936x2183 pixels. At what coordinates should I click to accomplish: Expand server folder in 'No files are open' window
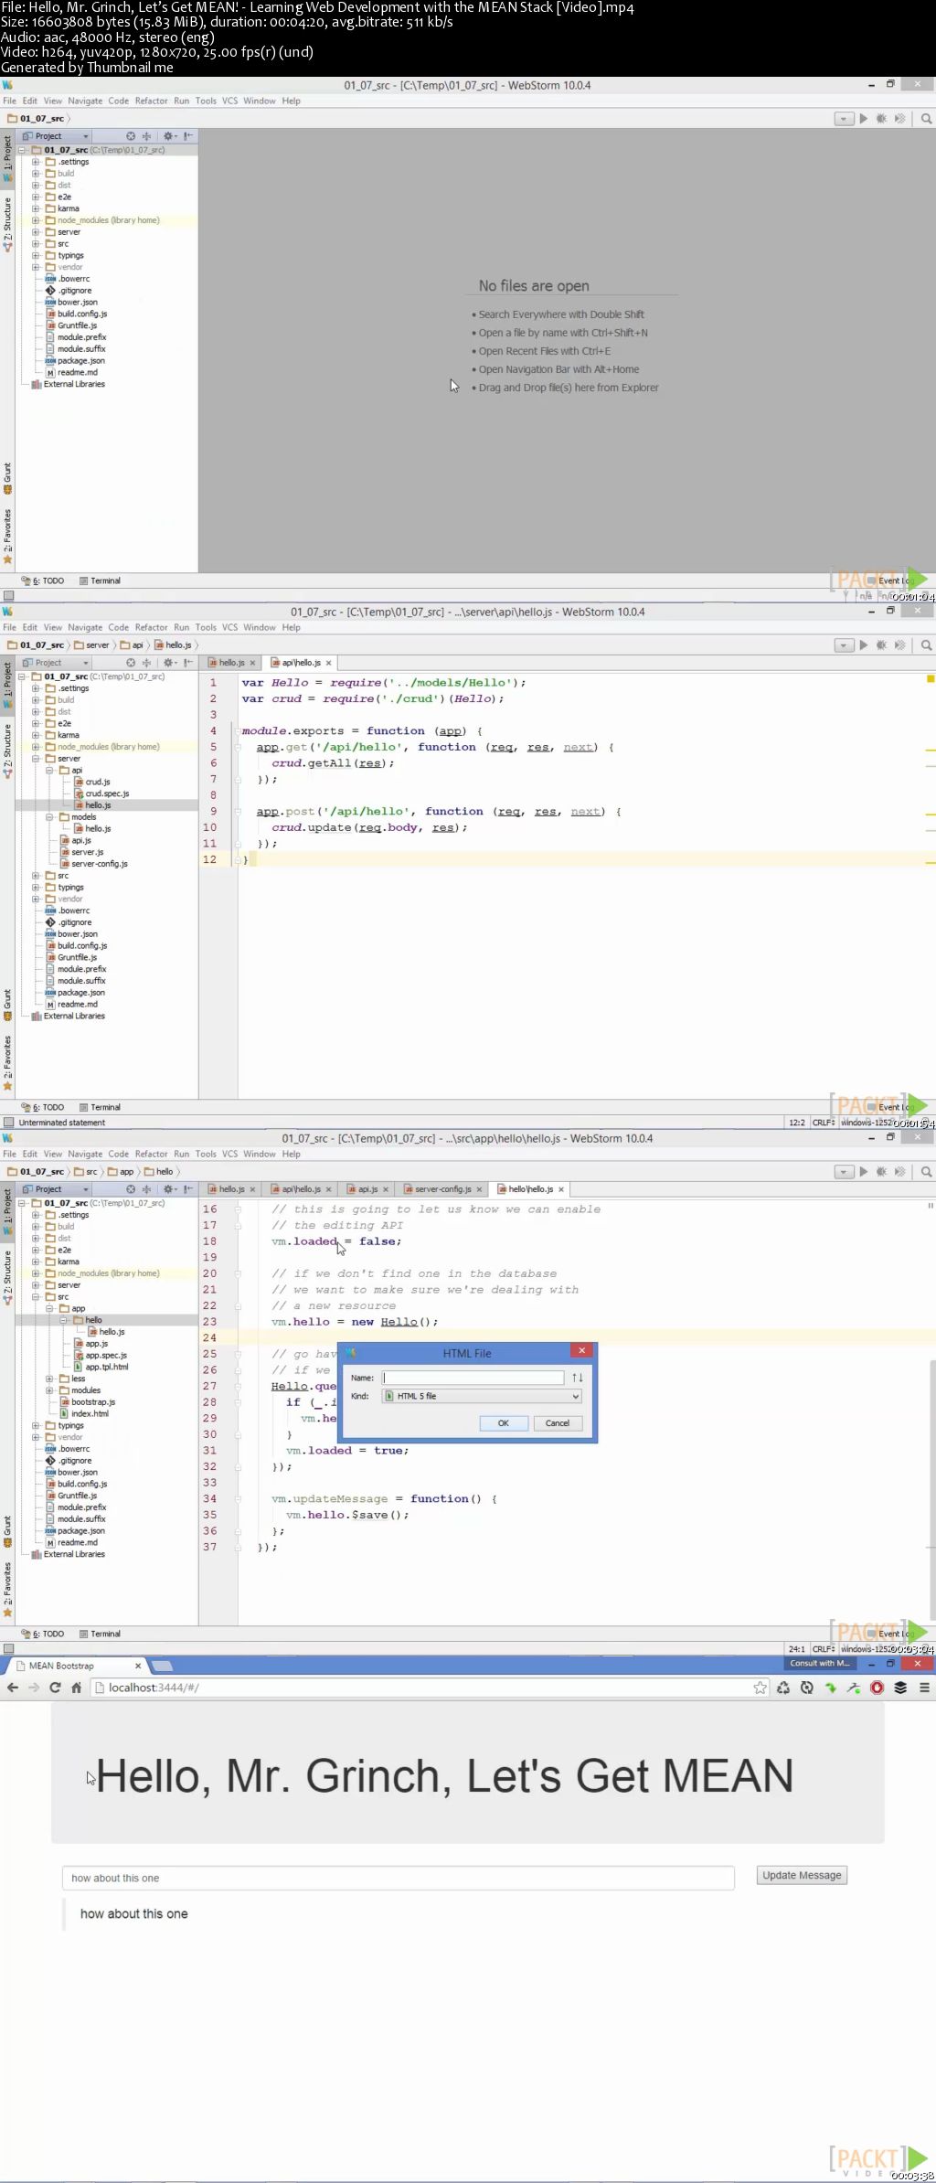pyautogui.click(x=36, y=232)
